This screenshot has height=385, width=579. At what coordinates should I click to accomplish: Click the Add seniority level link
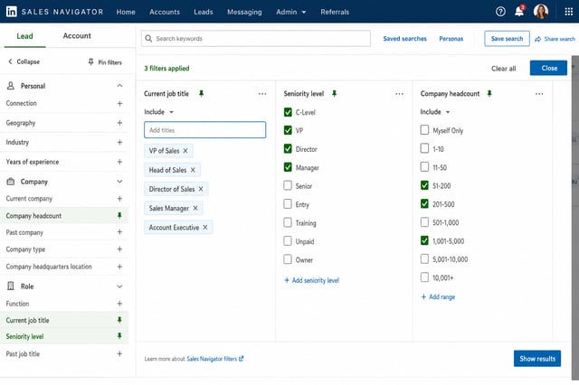point(311,280)
